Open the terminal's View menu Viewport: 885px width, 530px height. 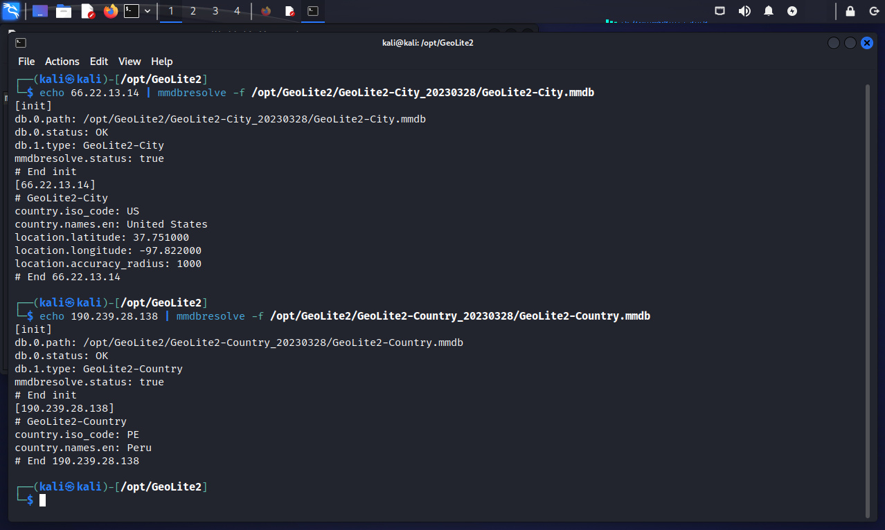(129, 62)
